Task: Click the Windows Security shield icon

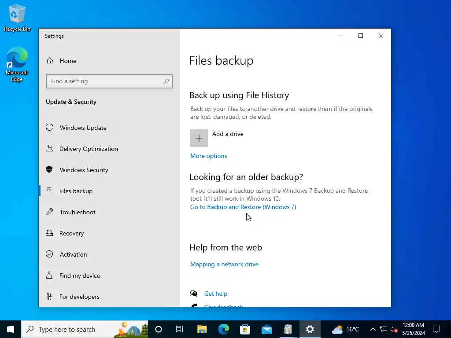Action: (x=49, y=169)
